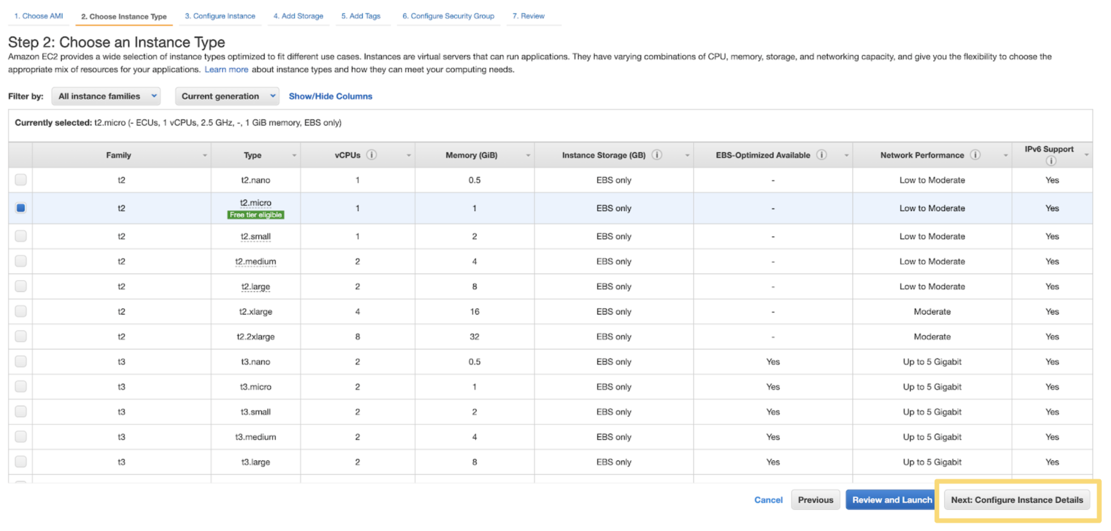Click the t2.small type name
Viewport: 1111px width, 531px height.
(x=255, y=236)
